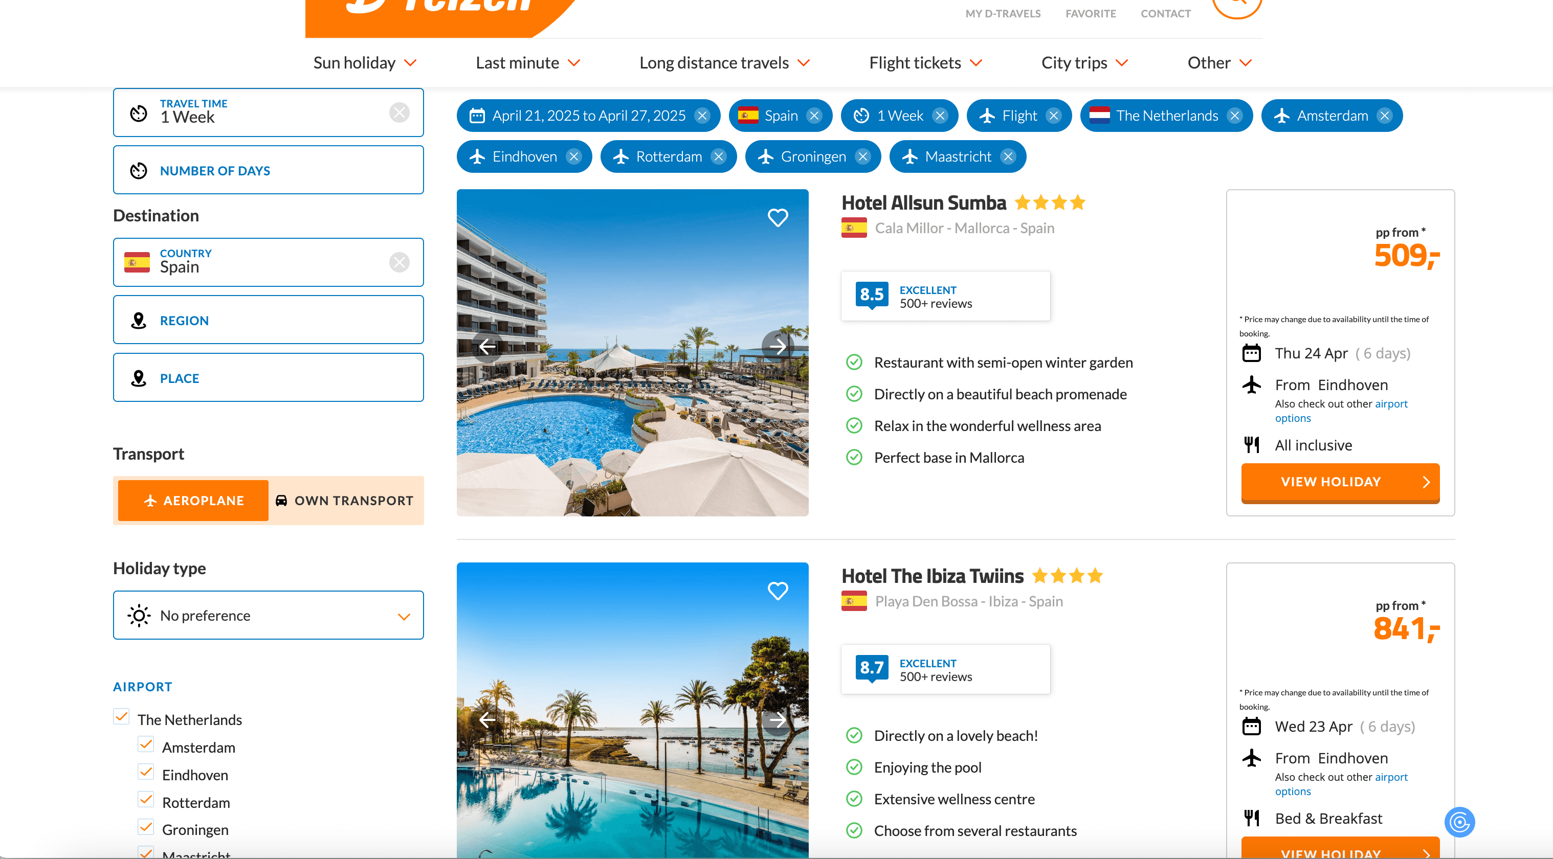Go to MY D-TRAVELS
The width and height of the screenshot is (1553, 859).
coord(1003,13)
